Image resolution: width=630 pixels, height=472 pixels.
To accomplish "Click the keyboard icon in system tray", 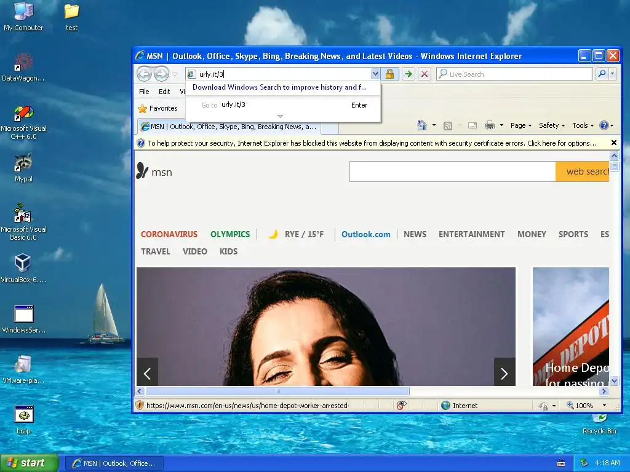I will (561, 463).
